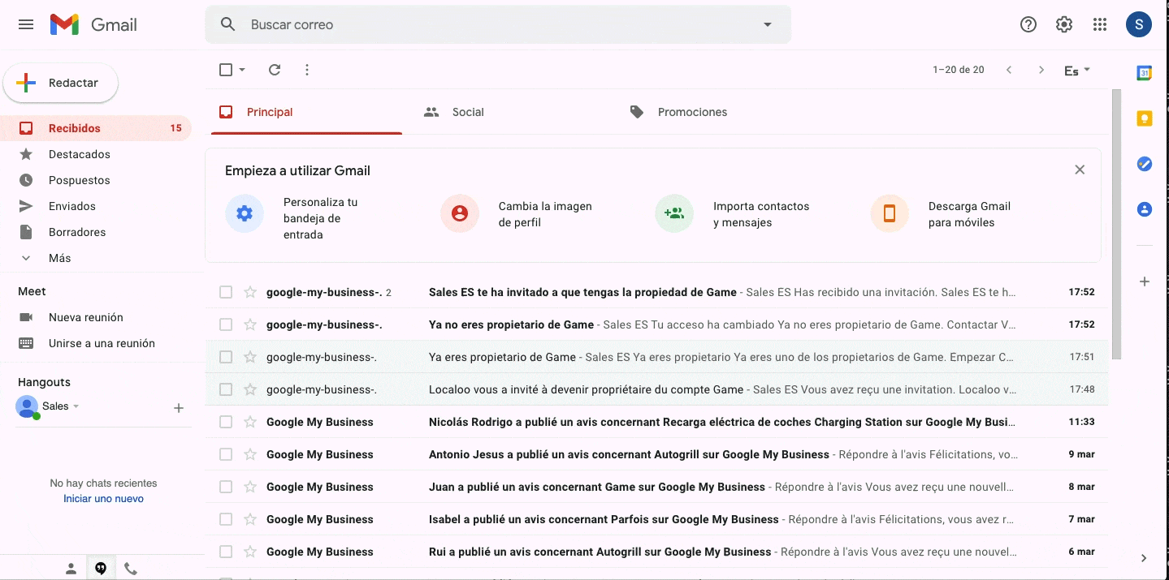The image size is (1169, 580).
Task: Star the 'Ya eres propietario de Game' email
Action: 250,357
